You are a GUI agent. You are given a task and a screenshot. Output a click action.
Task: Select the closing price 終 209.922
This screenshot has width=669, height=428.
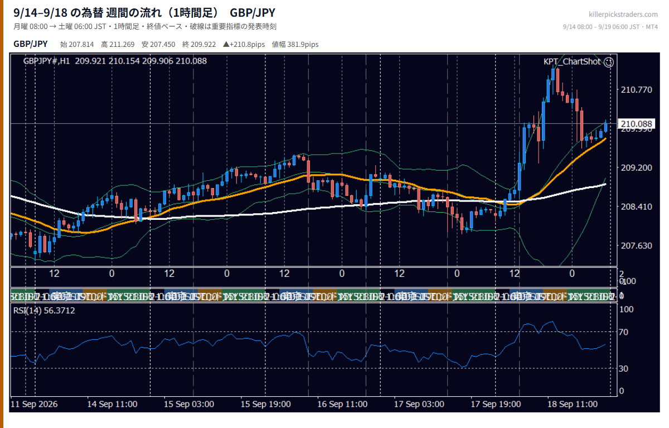[199, 45]
